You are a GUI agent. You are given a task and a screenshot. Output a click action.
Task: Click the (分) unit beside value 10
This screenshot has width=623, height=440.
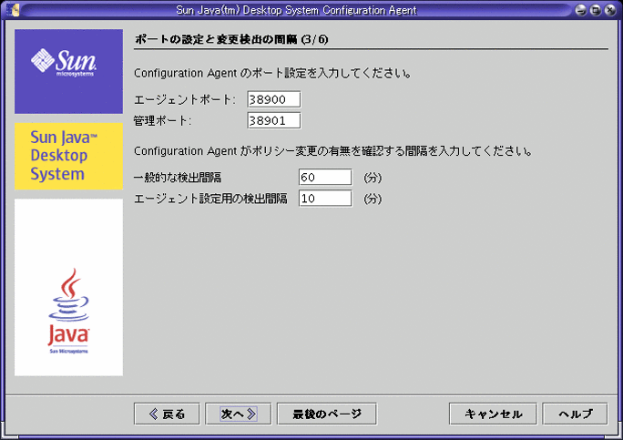[x=373, y=199]
